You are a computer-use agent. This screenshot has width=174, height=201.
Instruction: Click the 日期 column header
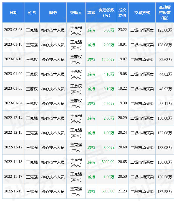pos(13,13)
